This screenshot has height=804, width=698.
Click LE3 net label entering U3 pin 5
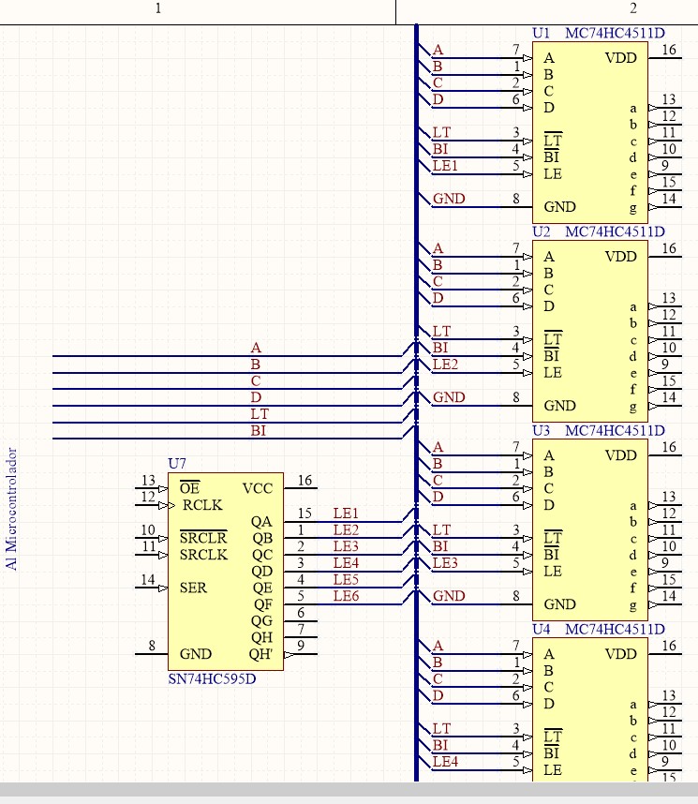(x=445, y=563)
